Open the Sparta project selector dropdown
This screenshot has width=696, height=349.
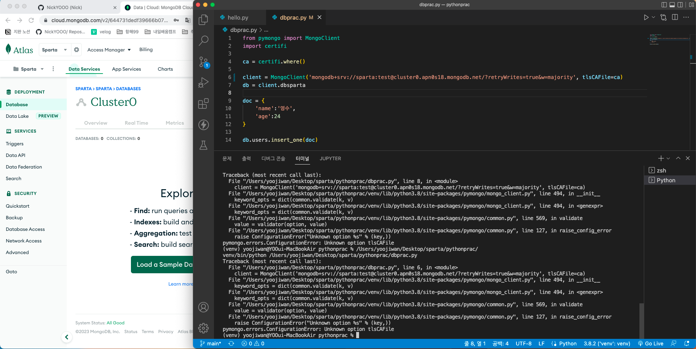tap(28, 69)
